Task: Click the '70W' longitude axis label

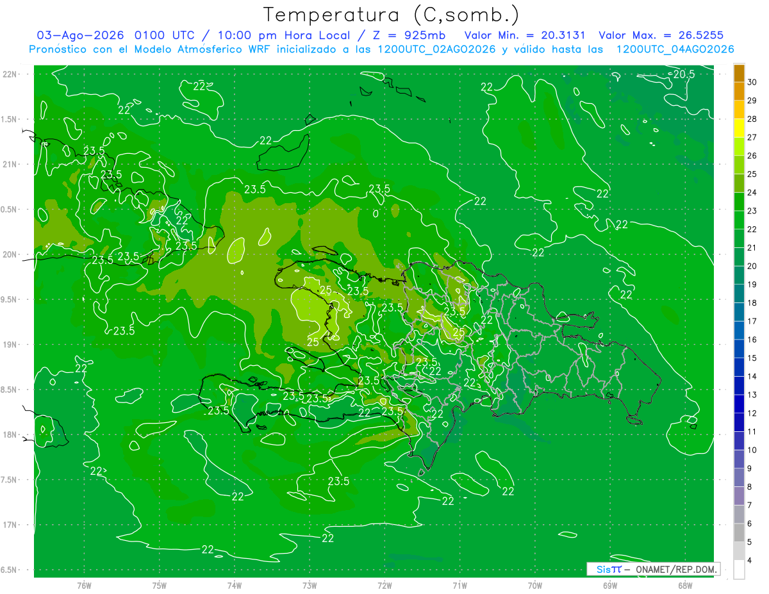Action: [534, 586]
